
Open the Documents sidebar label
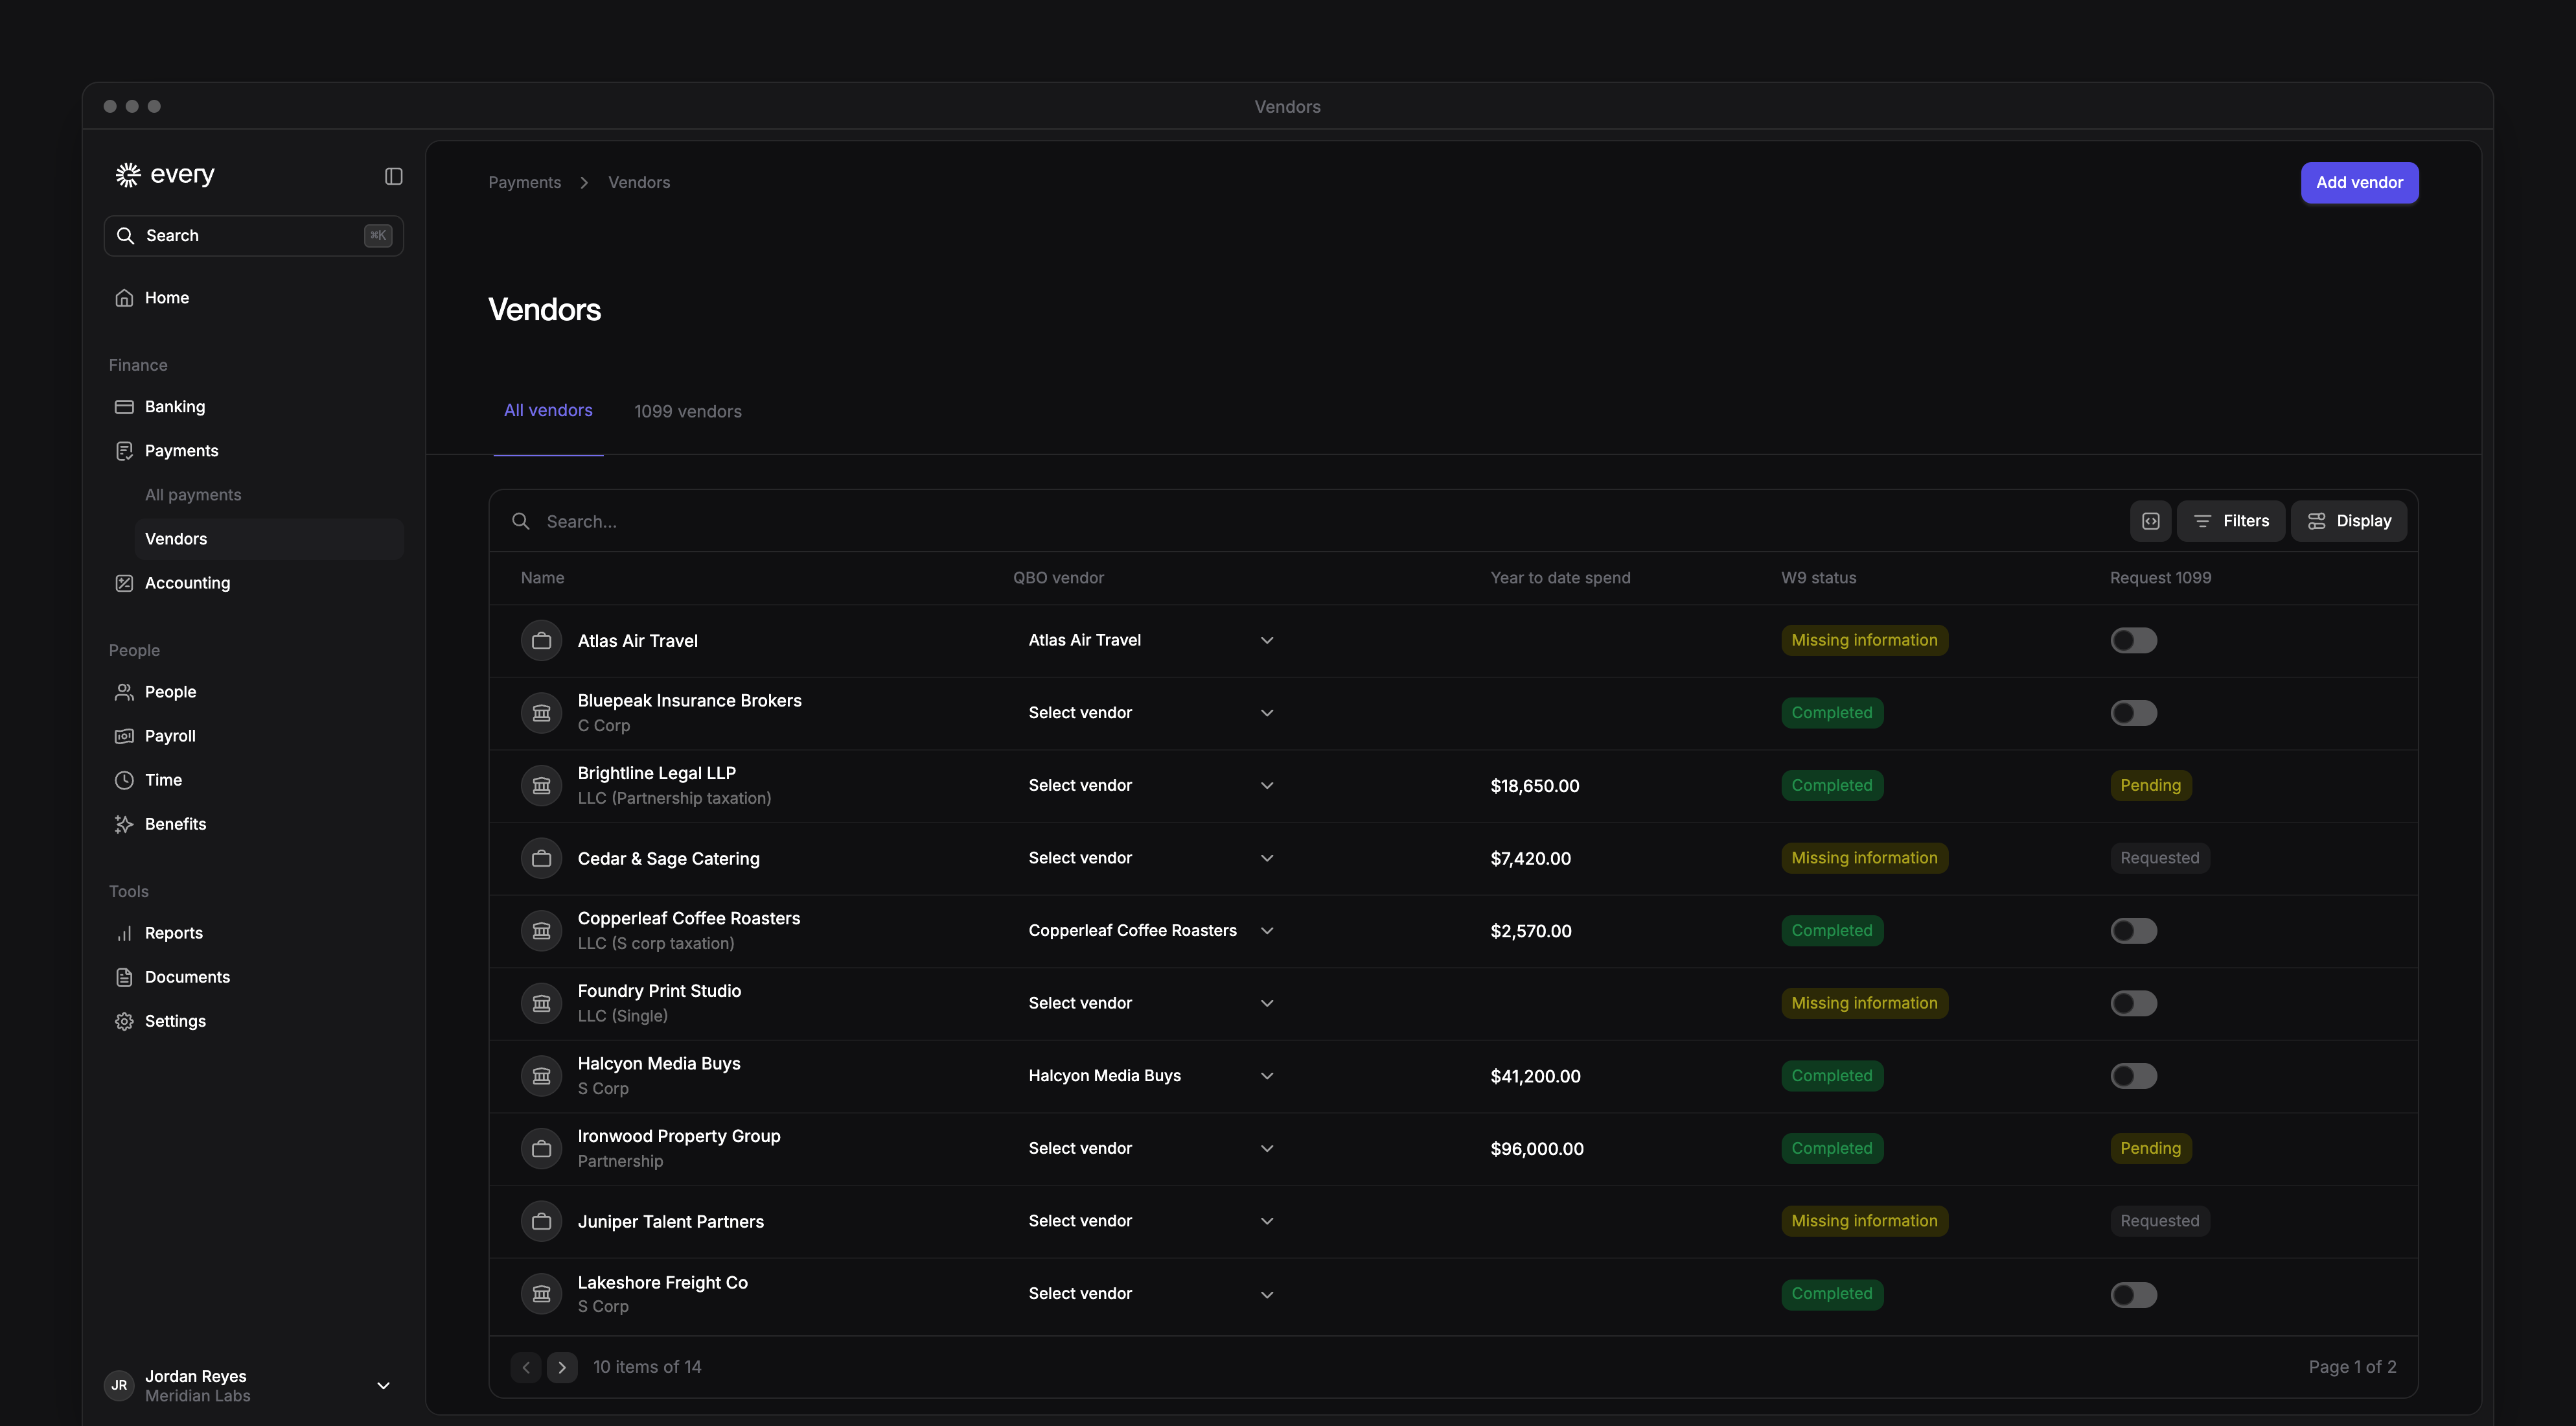tap(187, 977)
